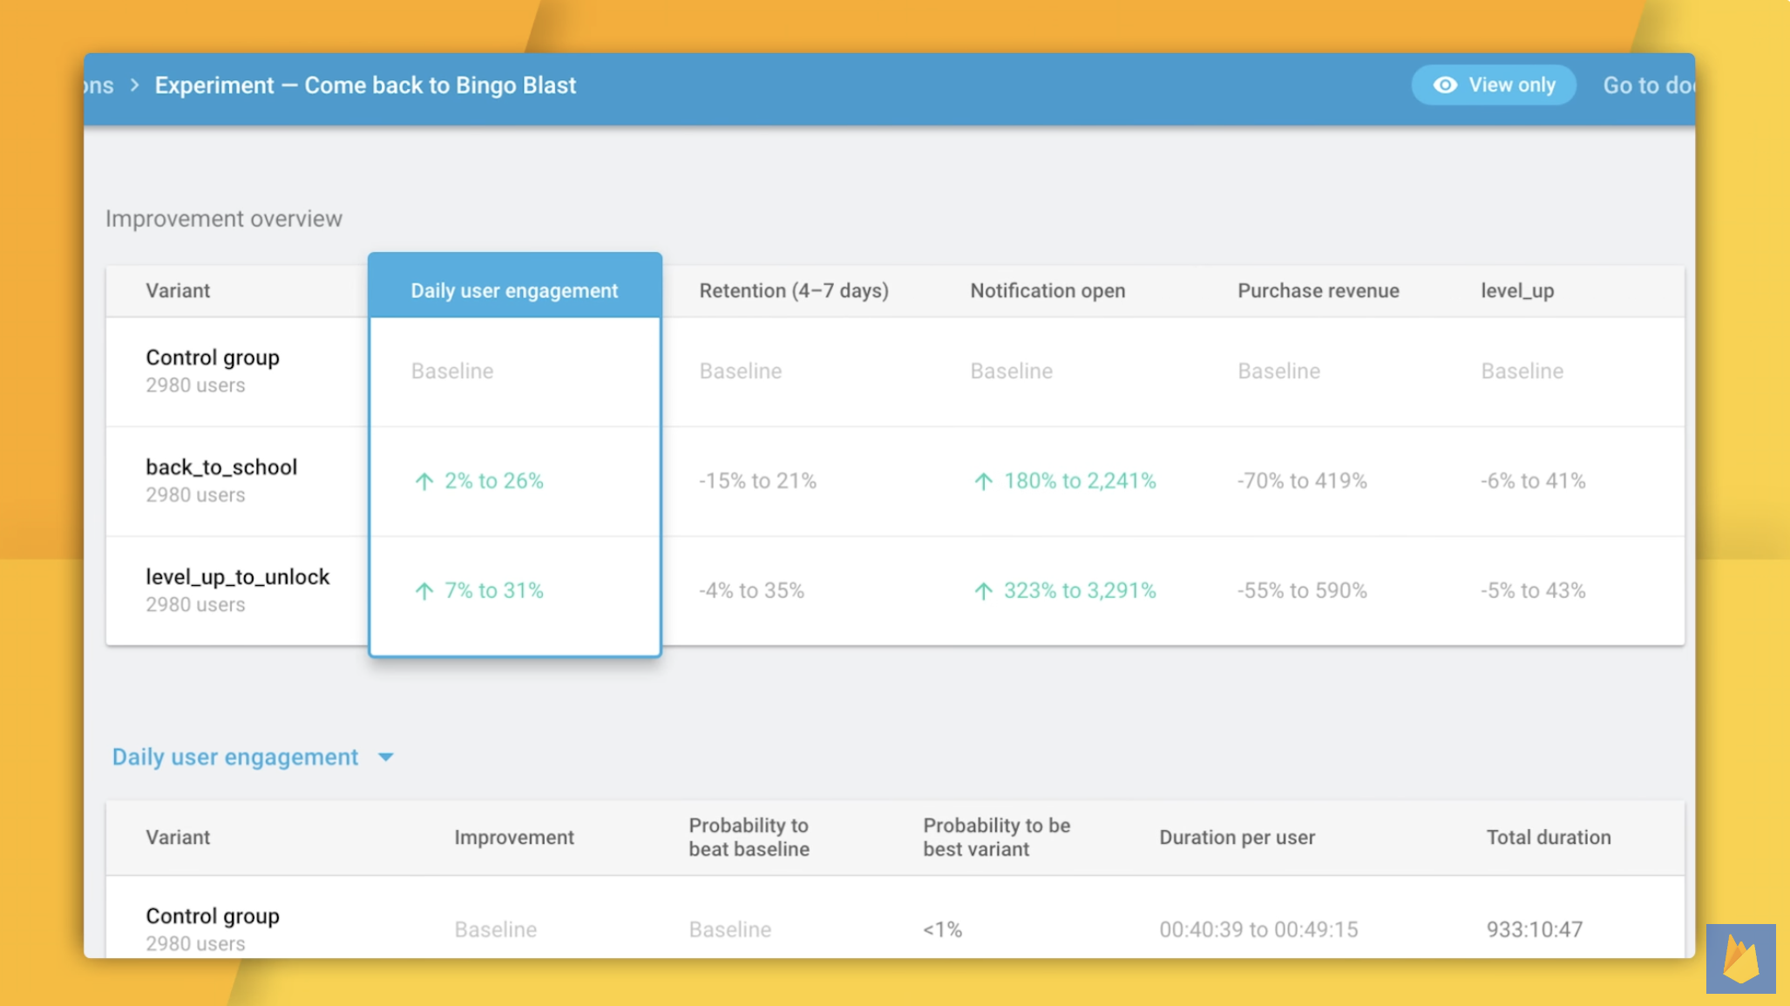Click the -70% to 419% revenue value
Viewport: 1790px width, 1006px height.
[x=1302, y=481]
